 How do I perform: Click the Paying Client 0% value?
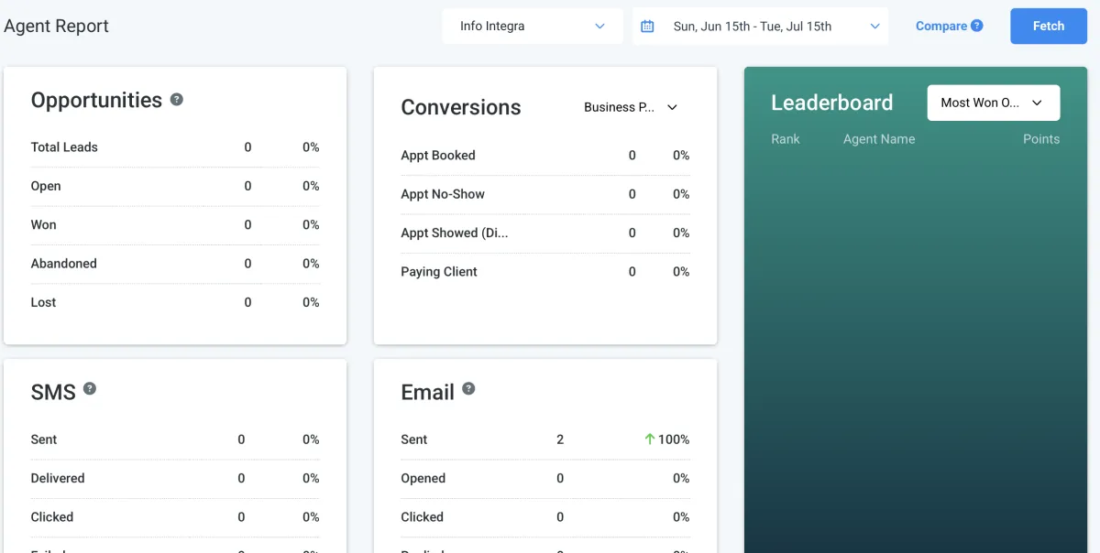[x=681, y=272]
